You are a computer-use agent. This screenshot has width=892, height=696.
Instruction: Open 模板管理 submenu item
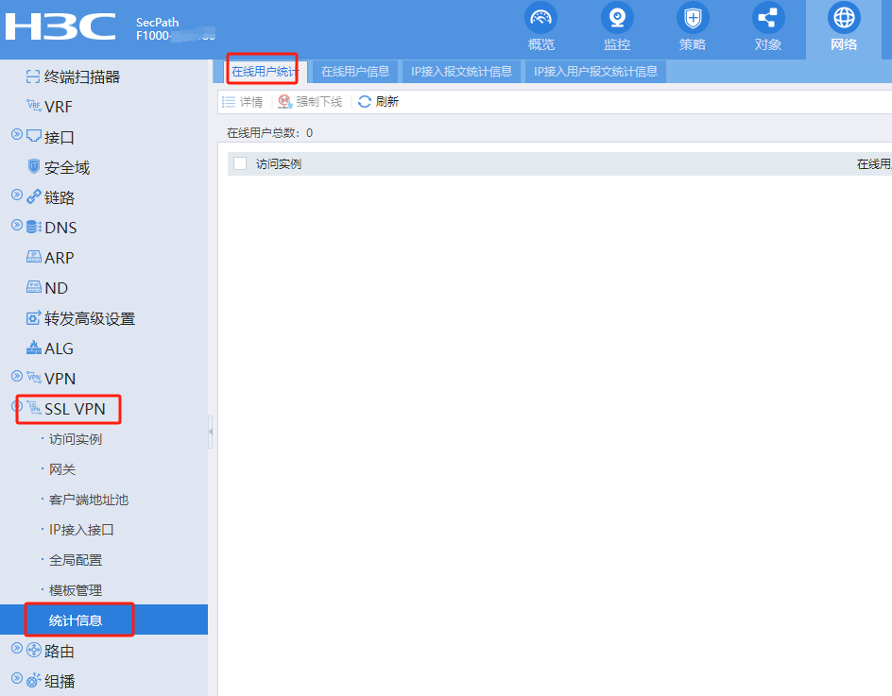pos(75,589)
